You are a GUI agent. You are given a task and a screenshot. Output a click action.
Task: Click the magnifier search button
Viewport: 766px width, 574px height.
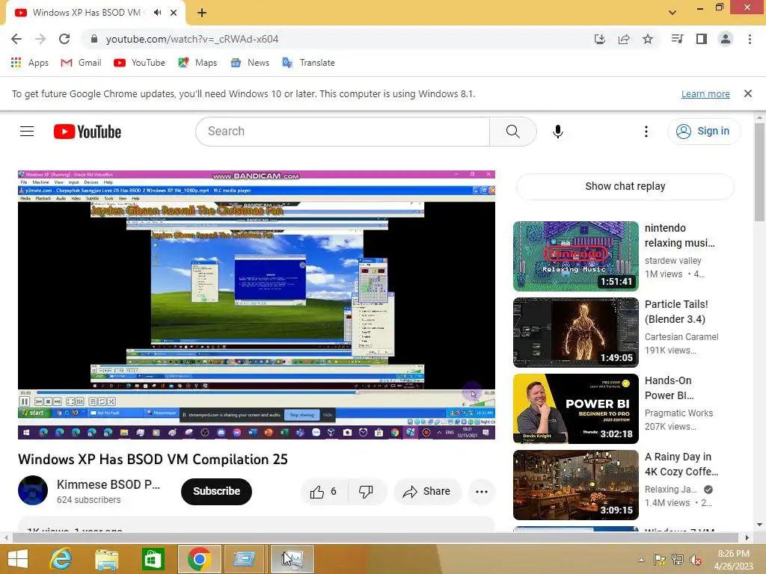click(x=513, y=132)
